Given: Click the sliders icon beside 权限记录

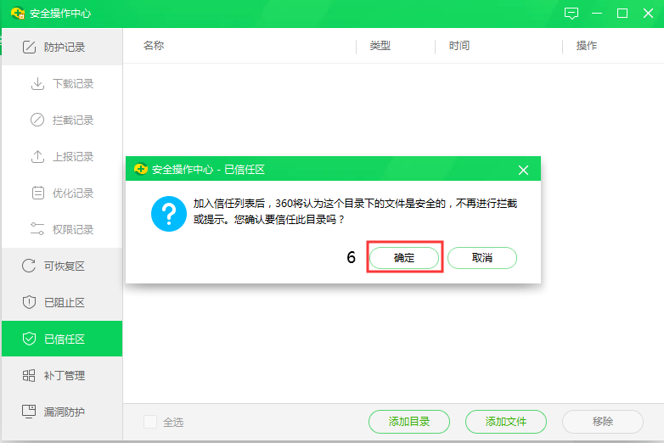Looking at the screenshot, I should [x=37, y=229].
